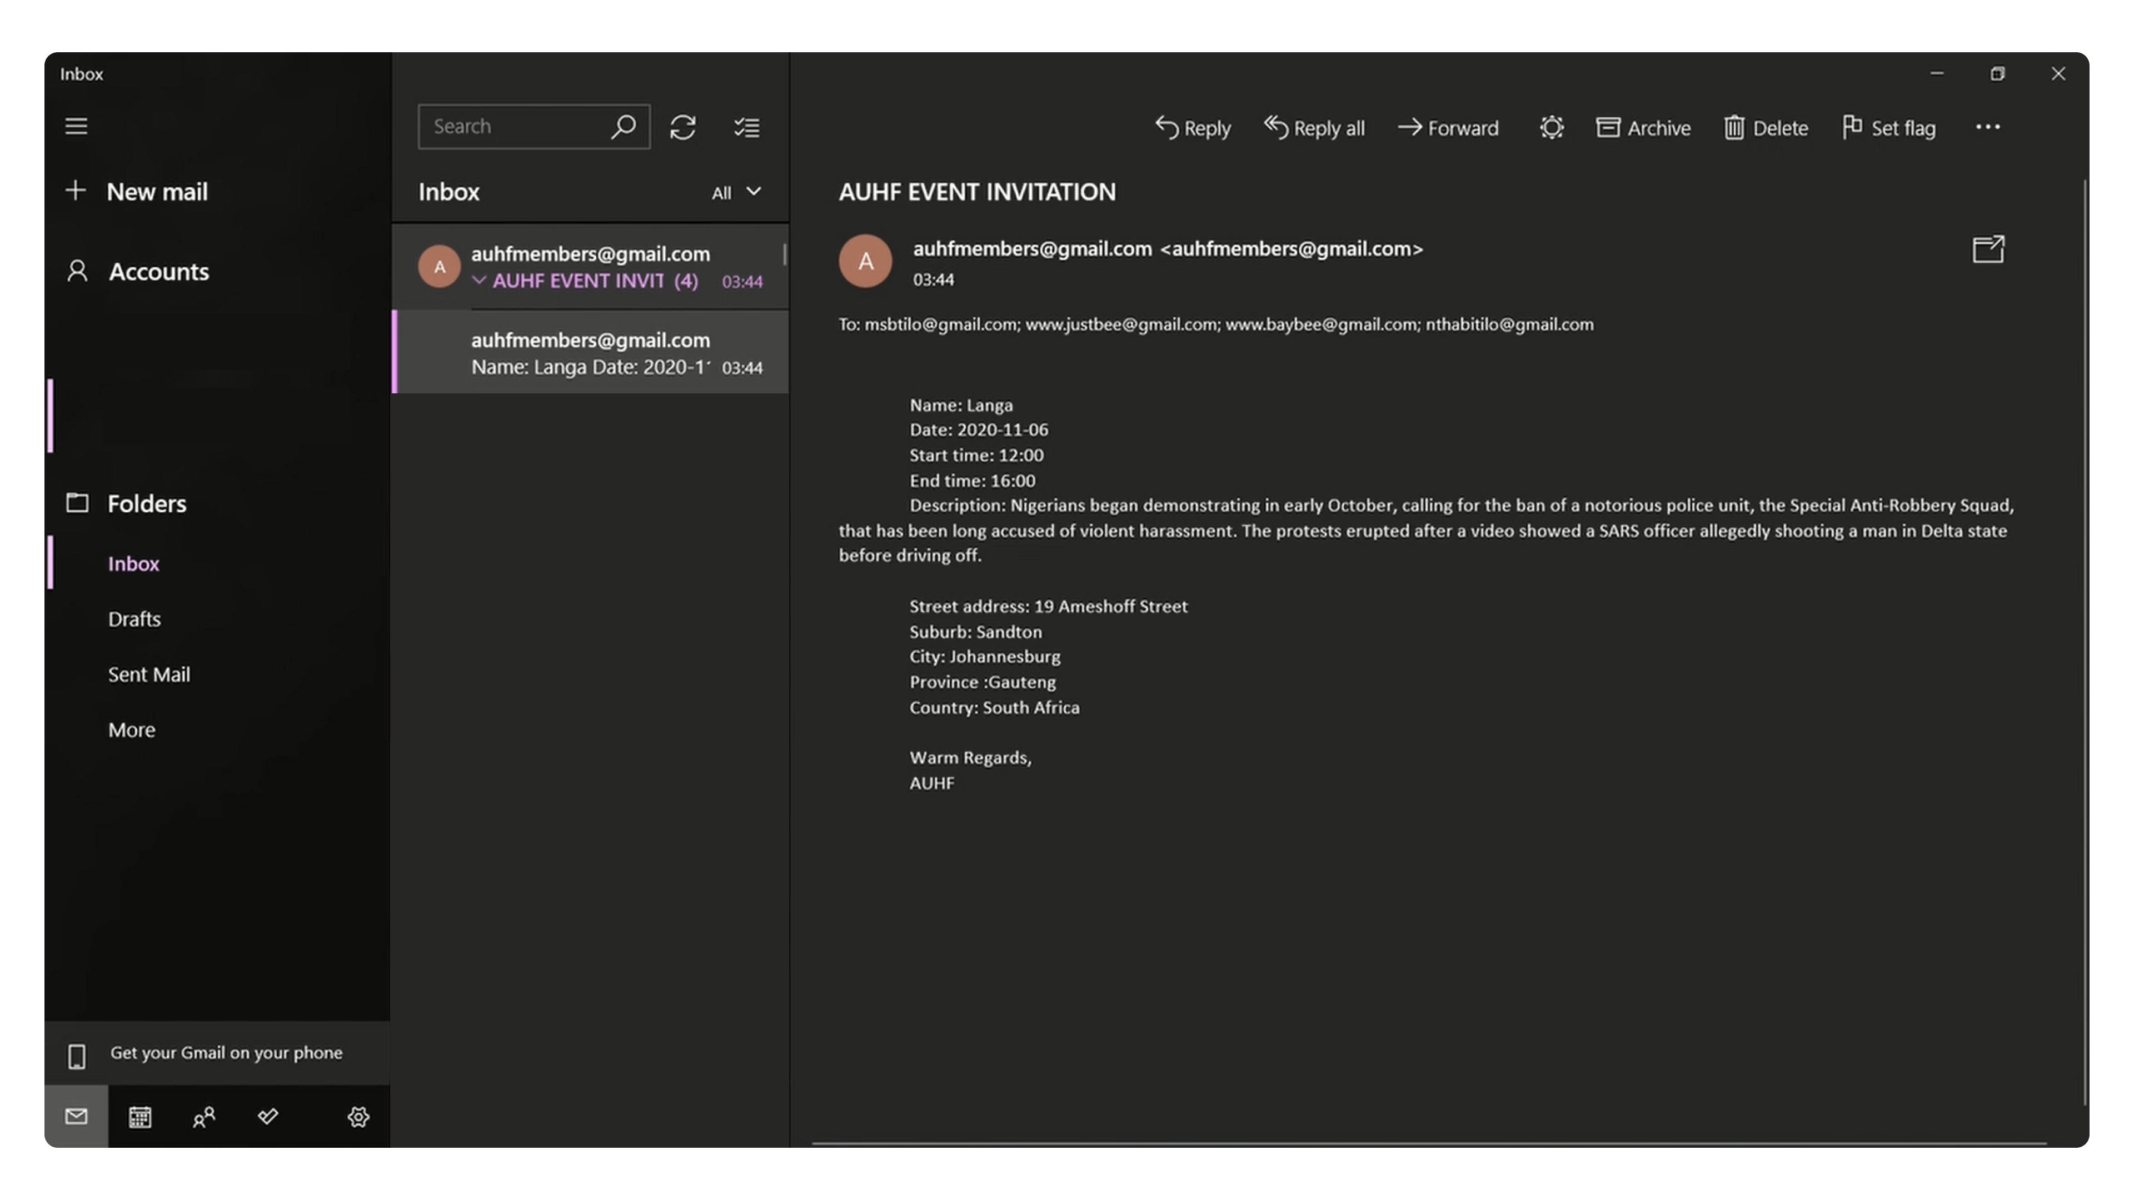Screen dimensions: 2134x1200
Task: Open the All filter dropdown
Action: 736,192
